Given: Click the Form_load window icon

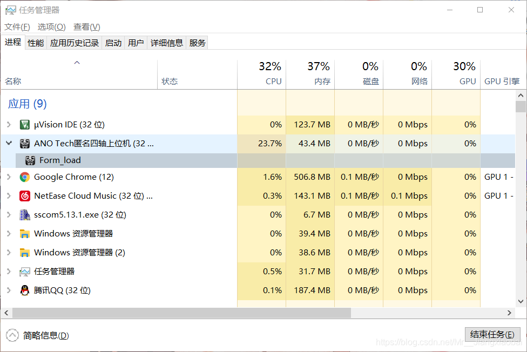Looking at the screenshot, I should click(30, 160).
